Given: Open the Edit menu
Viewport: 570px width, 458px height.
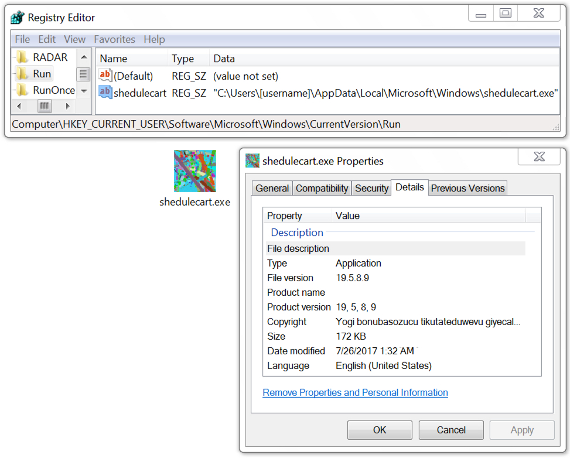Looking at the screenshot, I should point(47,39).
